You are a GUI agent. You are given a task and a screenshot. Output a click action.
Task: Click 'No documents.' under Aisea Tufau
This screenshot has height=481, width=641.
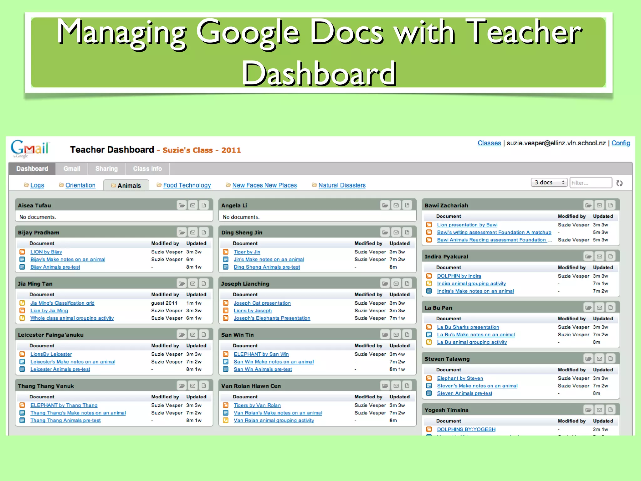38,217
